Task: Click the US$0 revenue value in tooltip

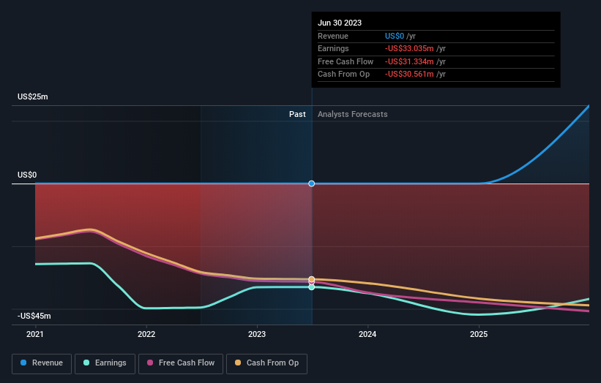Action: point(395,36)
